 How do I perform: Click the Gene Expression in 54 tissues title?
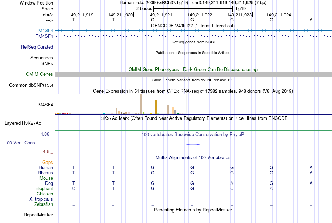pyautogui.click(x=193, y=91)
